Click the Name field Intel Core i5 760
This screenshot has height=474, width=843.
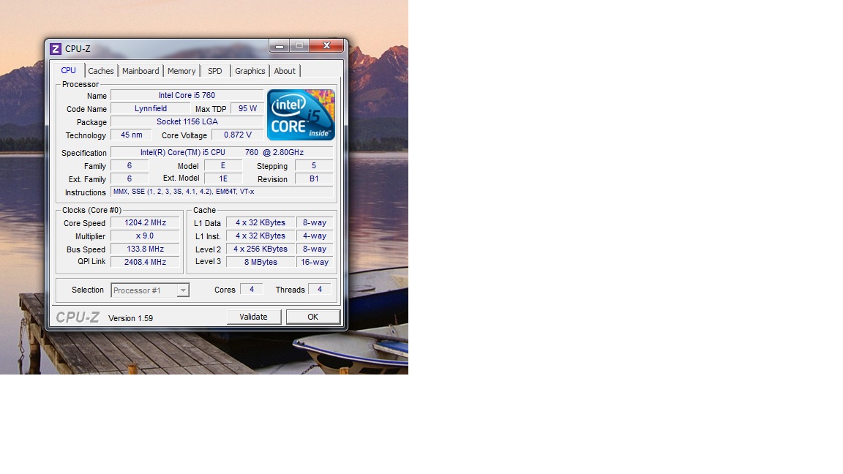[x=187, y=96]
